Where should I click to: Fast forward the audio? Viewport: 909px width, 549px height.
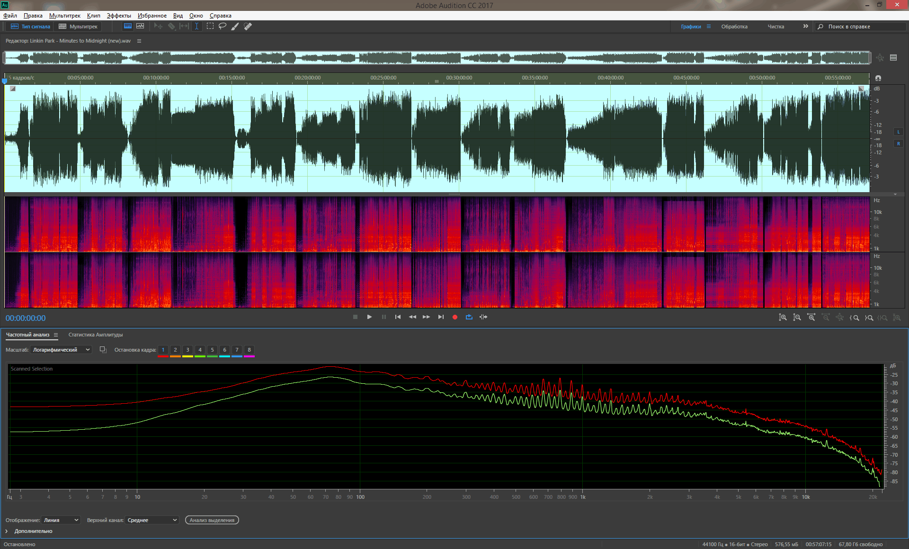tap(426, 317)
